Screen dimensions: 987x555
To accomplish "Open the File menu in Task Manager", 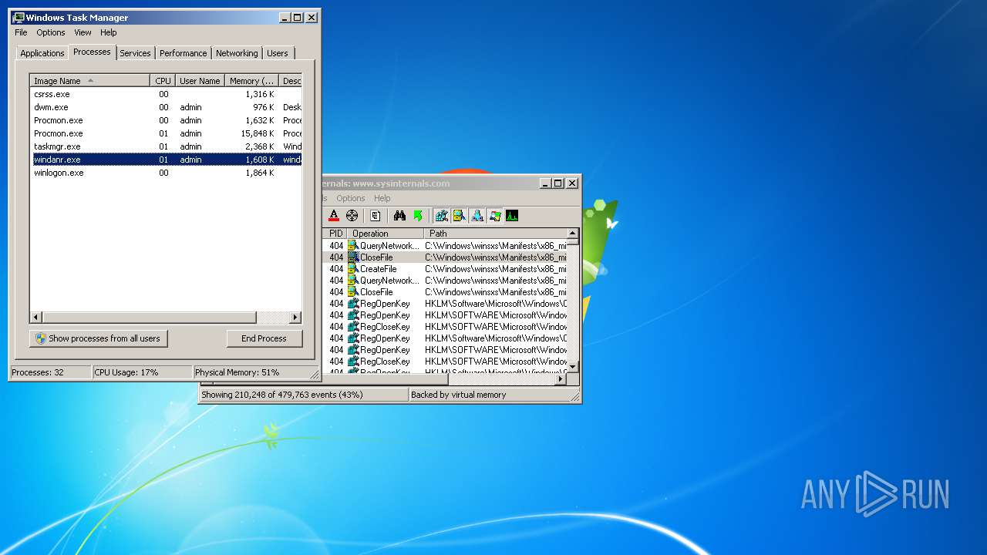I will click(21, 32).
